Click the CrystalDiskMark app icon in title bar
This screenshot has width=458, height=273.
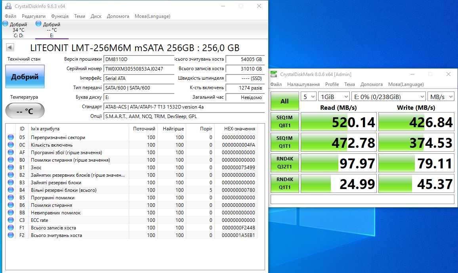(x=274, y=74)
